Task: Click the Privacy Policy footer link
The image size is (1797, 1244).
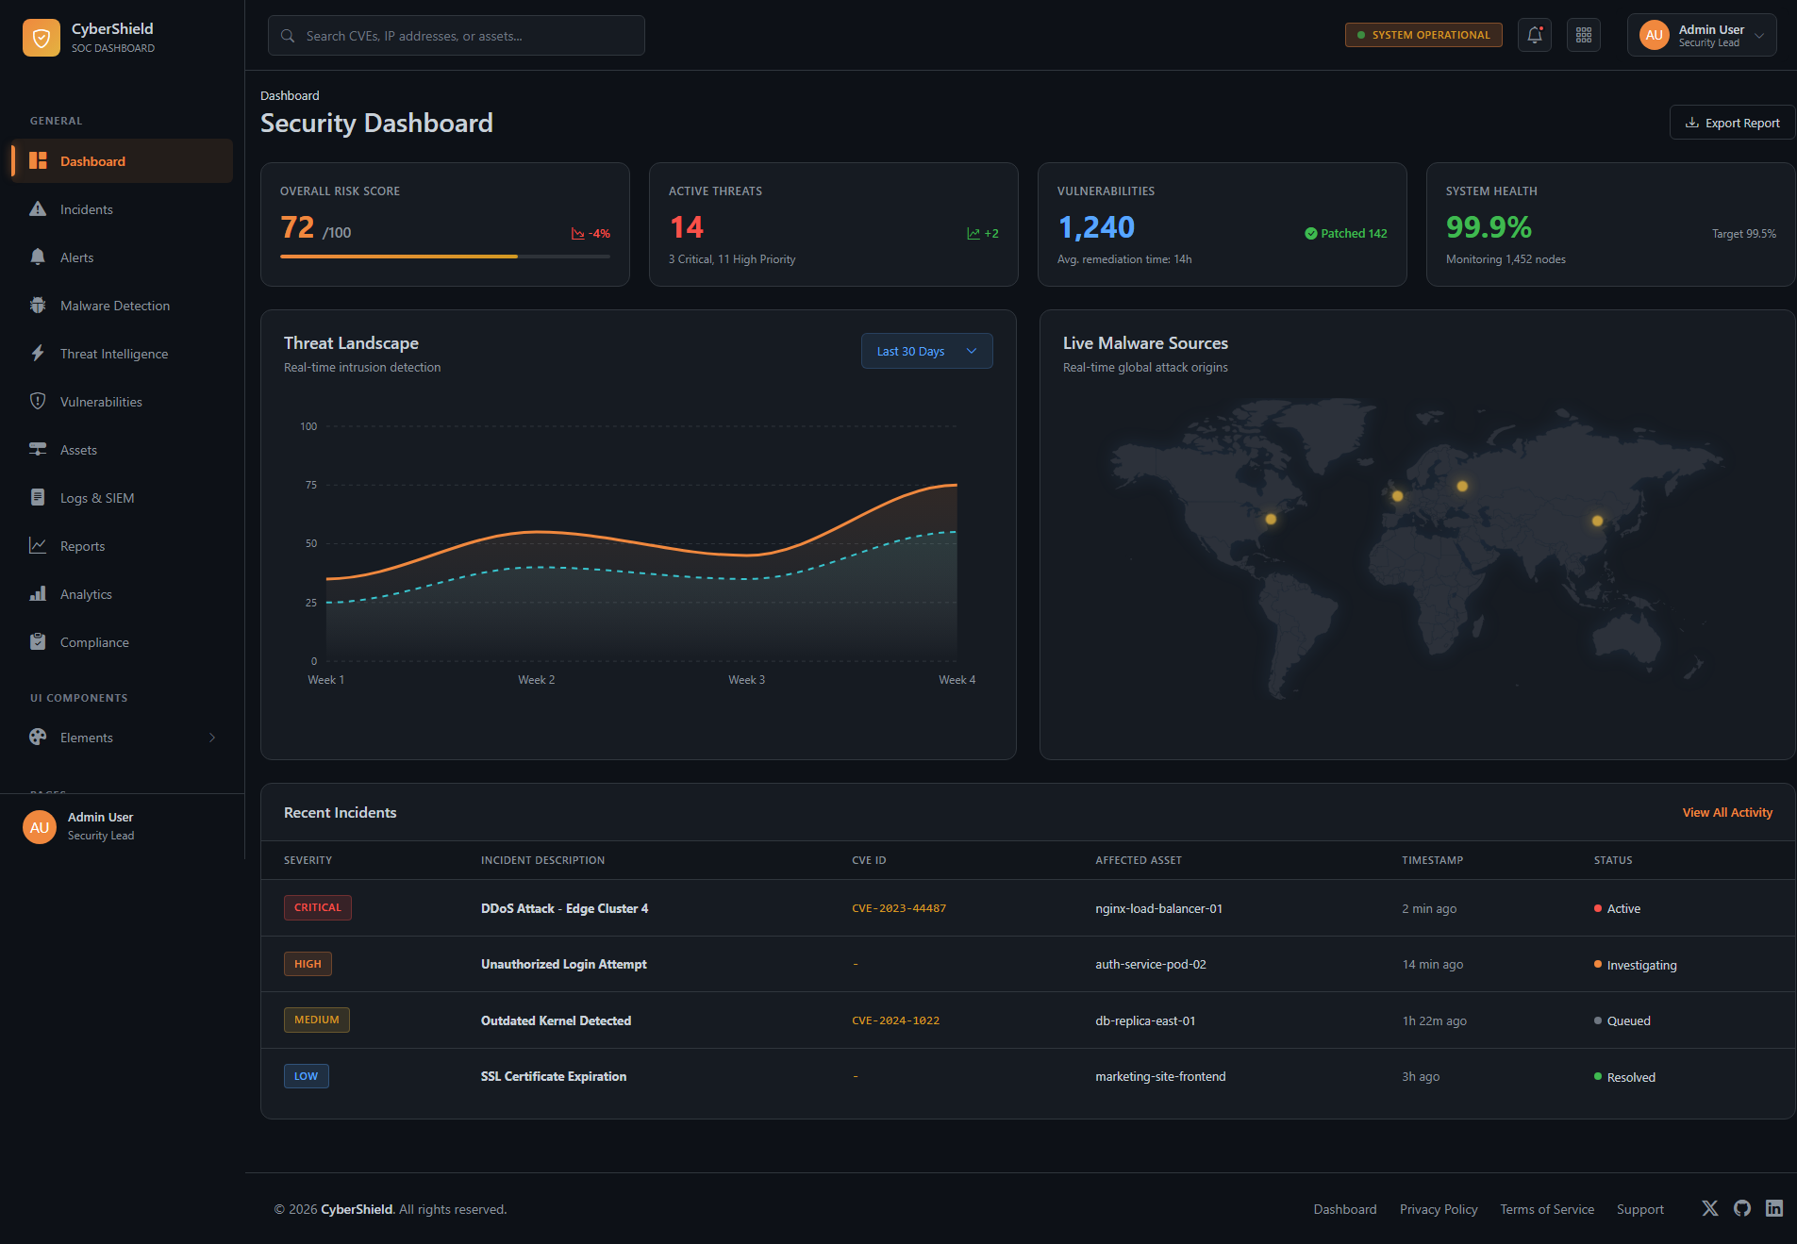Action: click(1438, 1209)
